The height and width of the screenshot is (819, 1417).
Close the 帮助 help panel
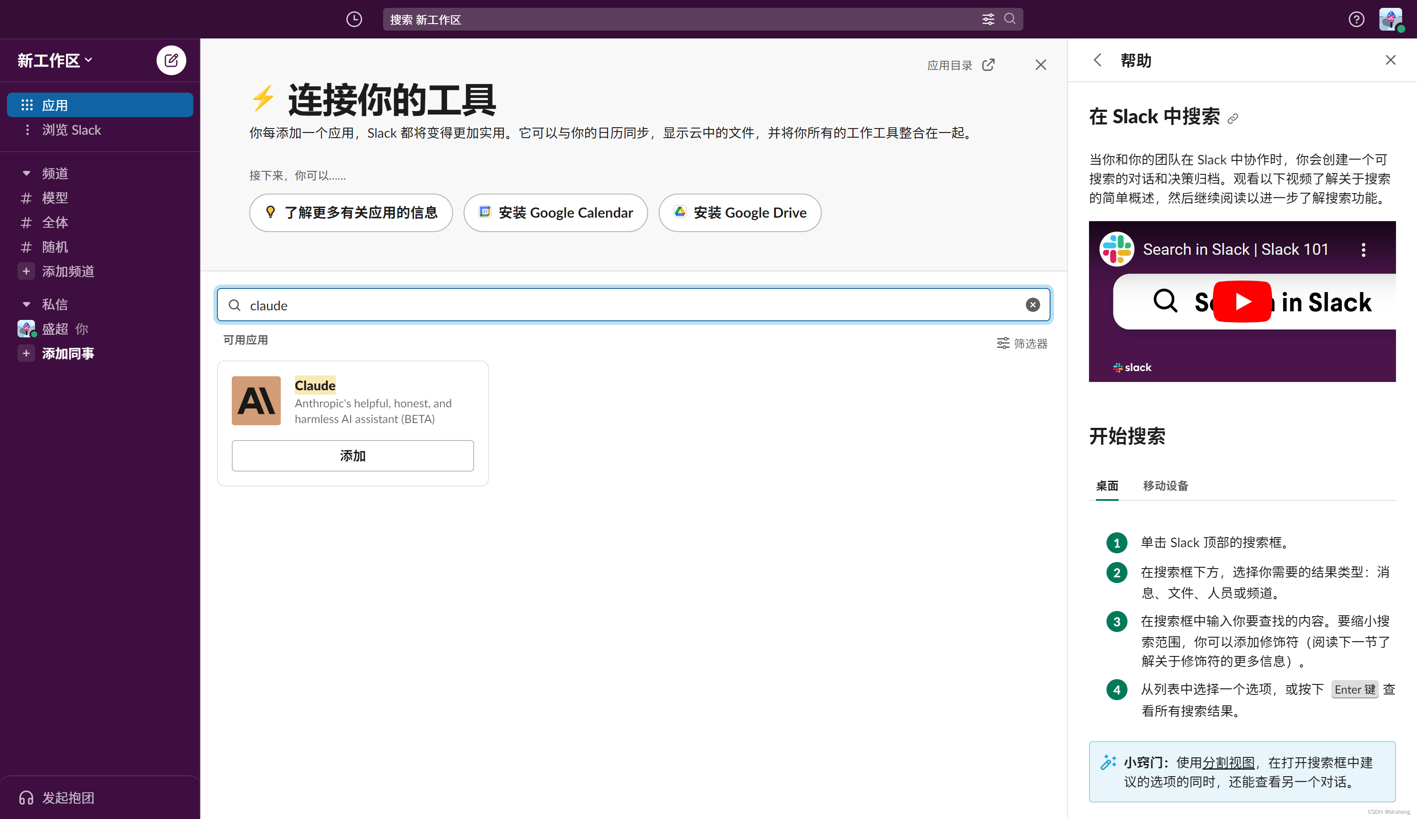(x=1391, y=60)
